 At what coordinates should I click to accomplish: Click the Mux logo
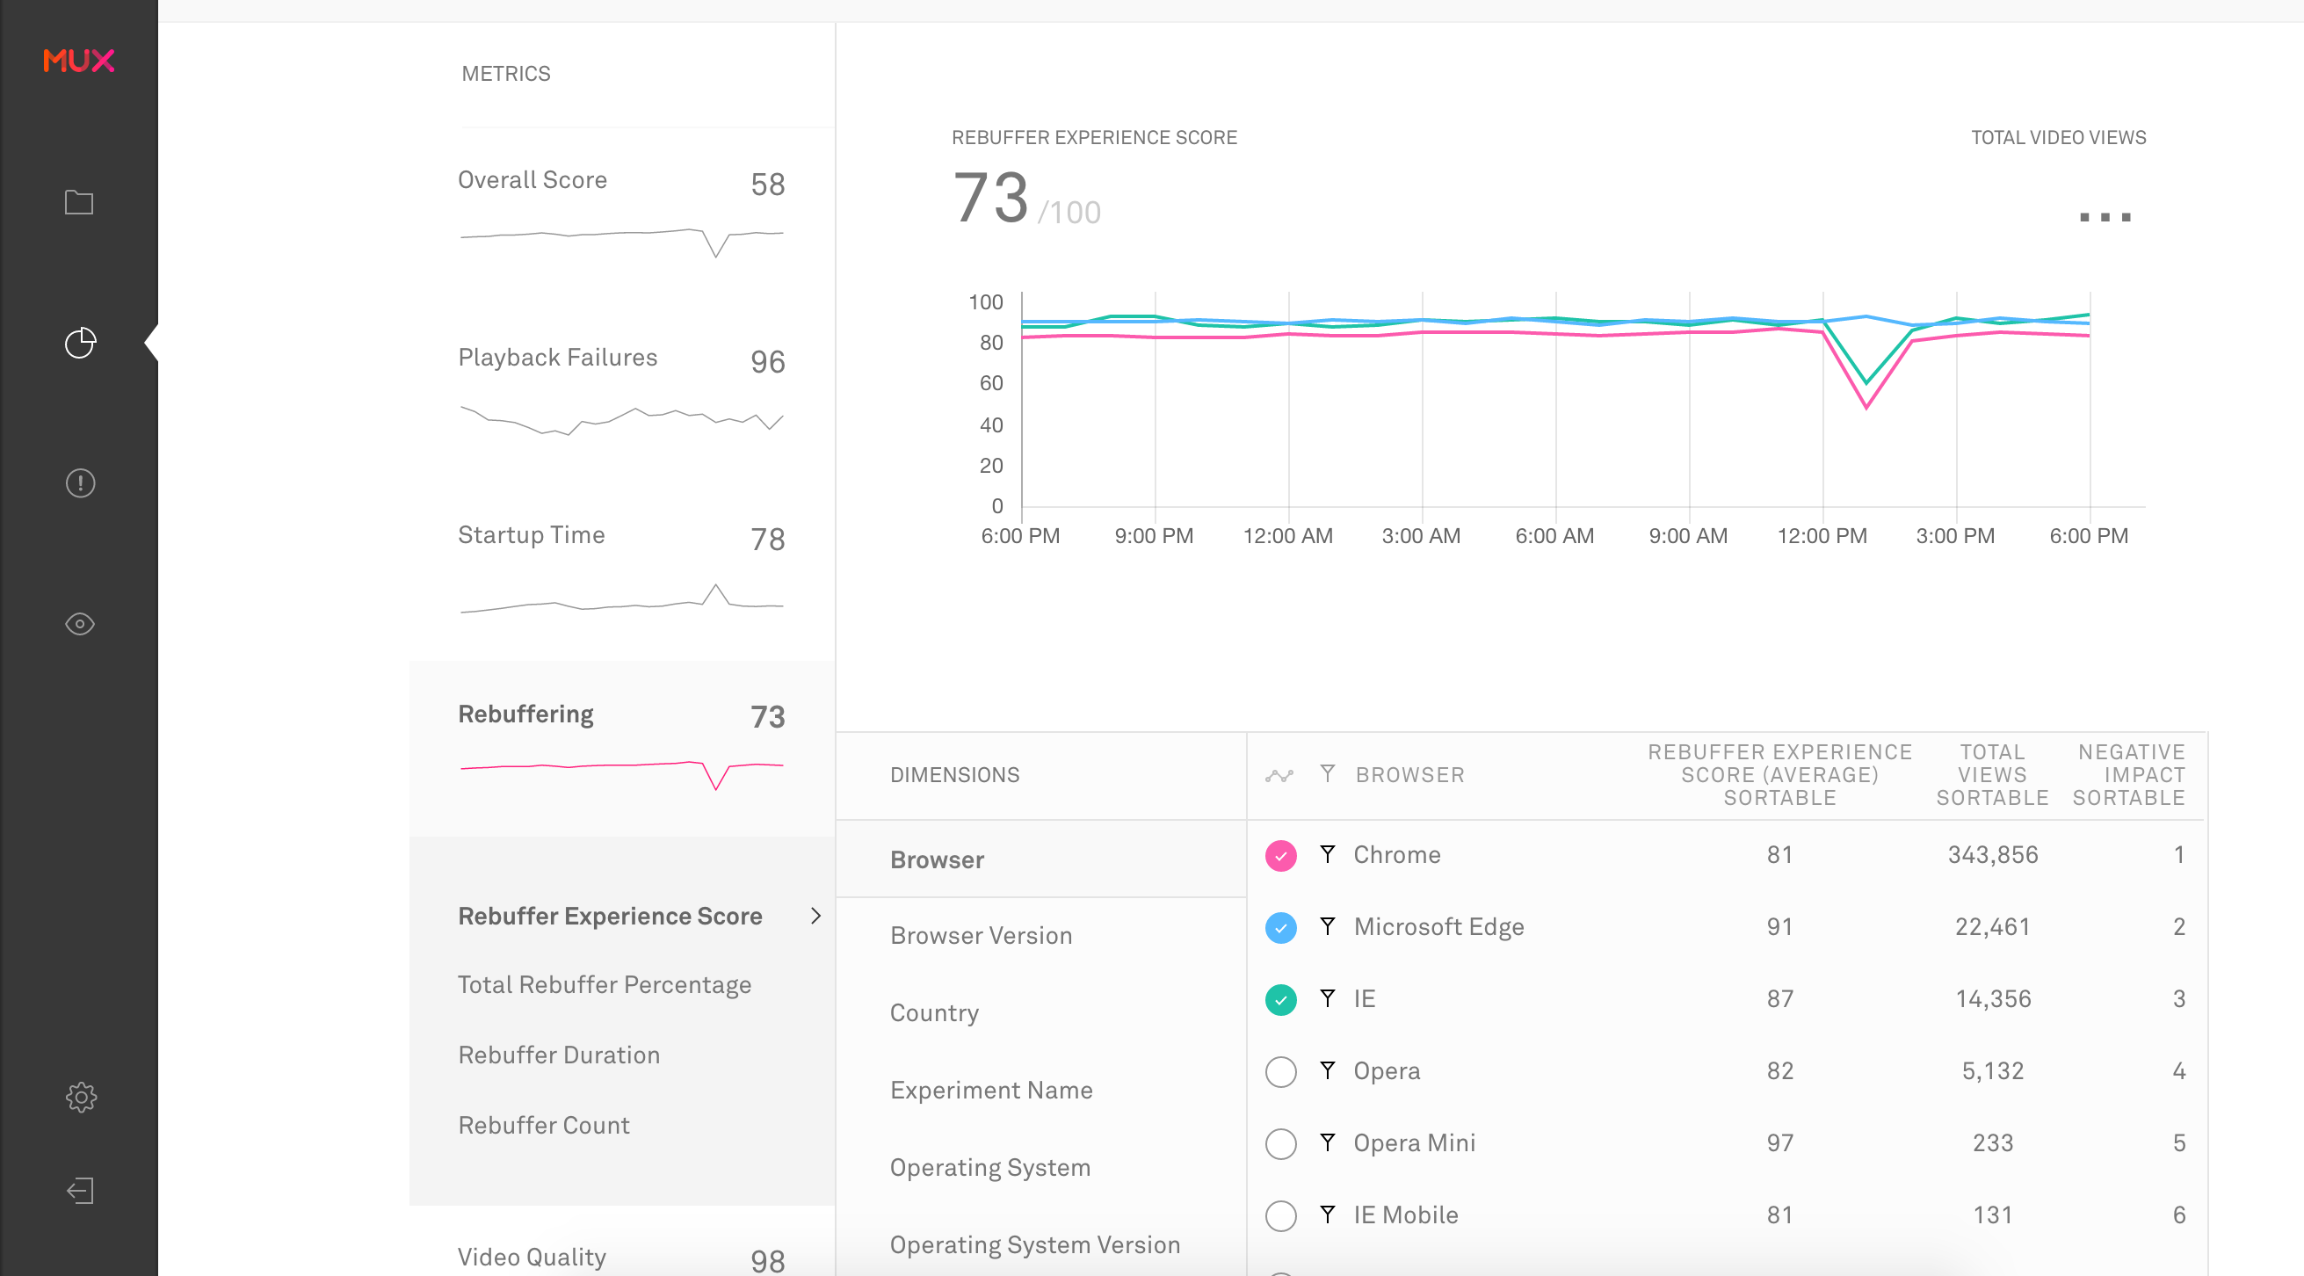[79, 60]
